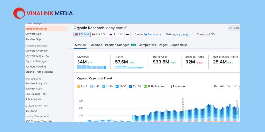Select the Traffic Cost $33.5M card
Viewport: 265px width, 132px height.
(x=164, y=62)
